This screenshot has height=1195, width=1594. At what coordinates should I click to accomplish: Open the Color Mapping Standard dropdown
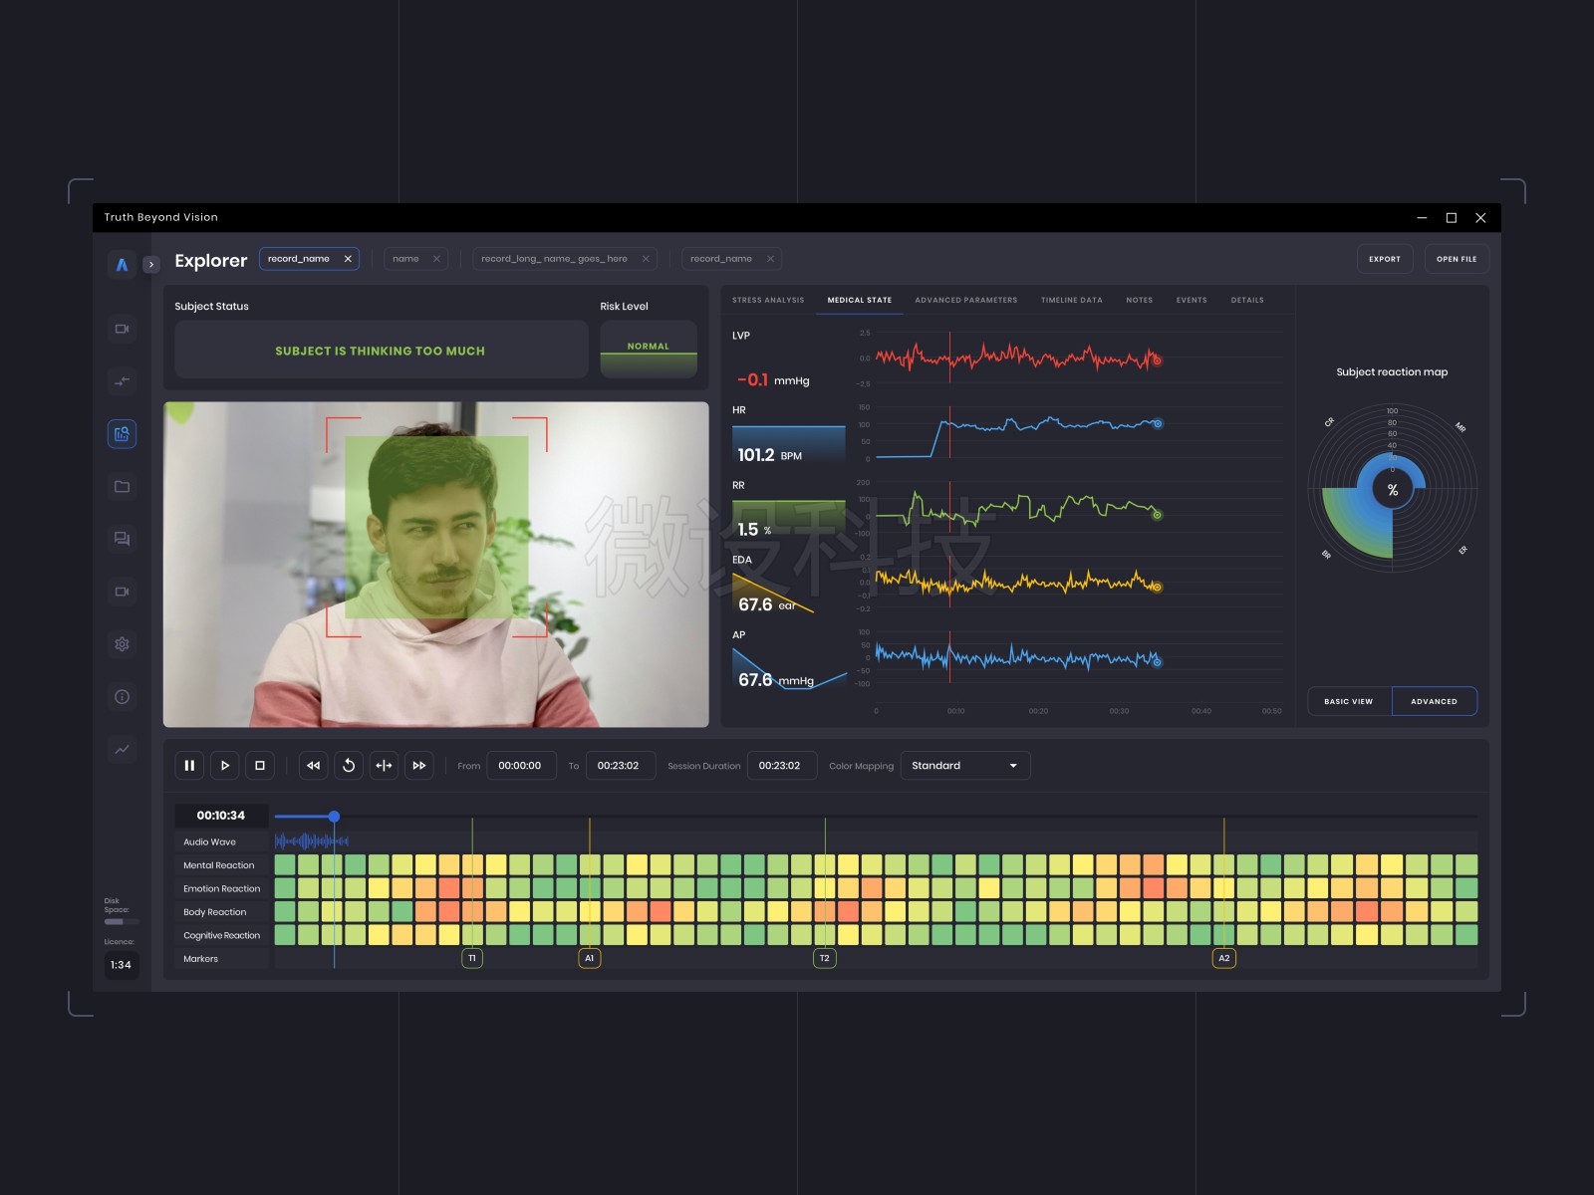pos(964,766)
